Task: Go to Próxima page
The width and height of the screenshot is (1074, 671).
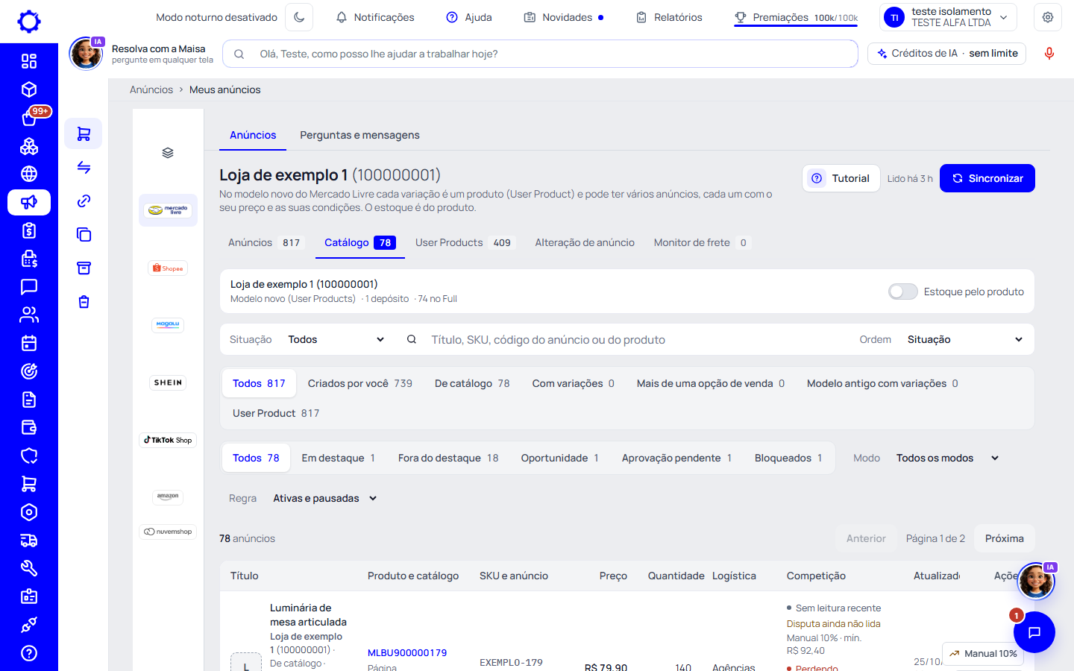Action: click(1004, 538)
